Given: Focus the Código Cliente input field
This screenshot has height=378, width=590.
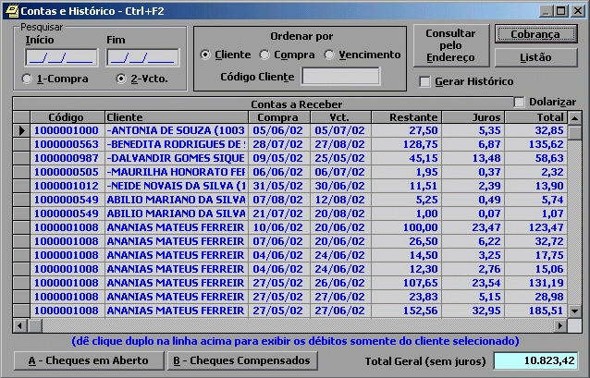Looking at the screenshot, I should (339, 77).
